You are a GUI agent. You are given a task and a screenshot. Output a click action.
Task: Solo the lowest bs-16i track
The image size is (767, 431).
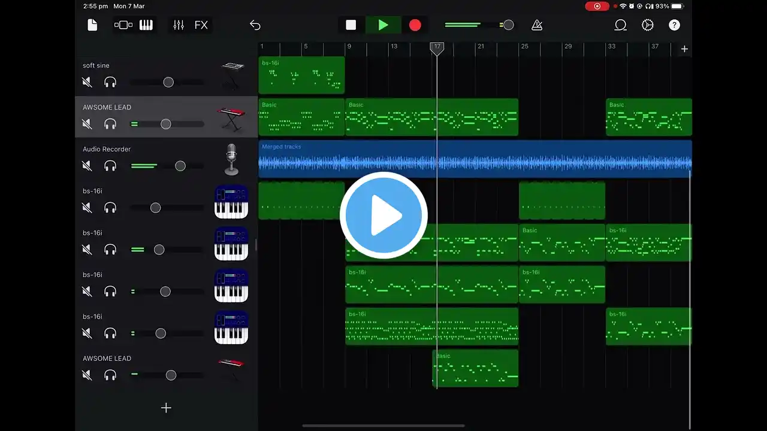(110, 333)
